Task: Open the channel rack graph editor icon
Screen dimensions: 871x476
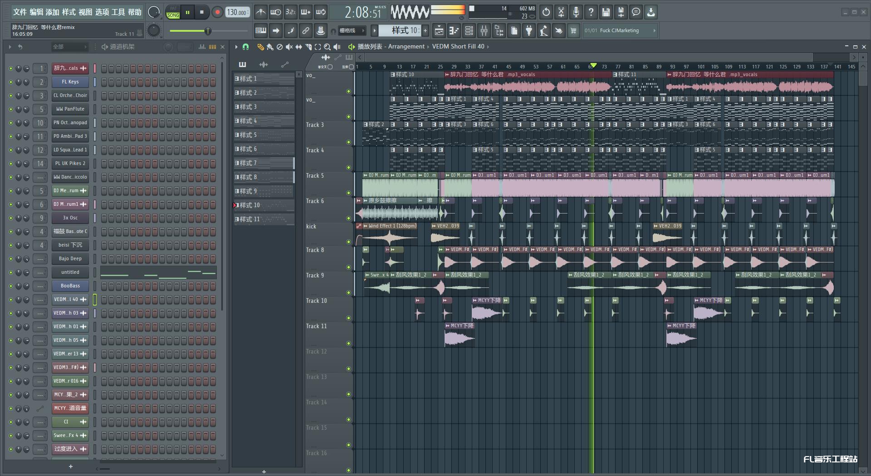Action: [202, 47]
